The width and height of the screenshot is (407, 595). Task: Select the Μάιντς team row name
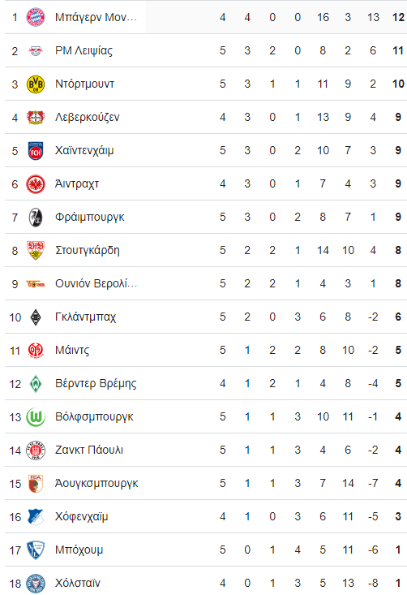[72, 350]
